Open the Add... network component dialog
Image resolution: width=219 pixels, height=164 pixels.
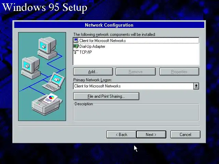coord(93,72)
